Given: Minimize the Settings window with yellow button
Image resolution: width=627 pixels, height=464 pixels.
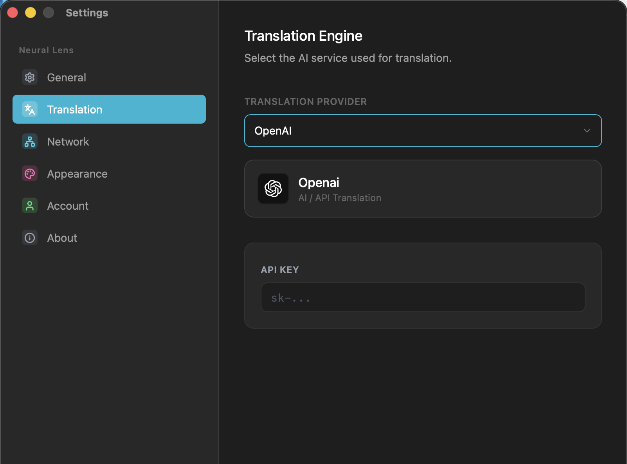Looking at the screenshot, I should click(x=31, y=13).
